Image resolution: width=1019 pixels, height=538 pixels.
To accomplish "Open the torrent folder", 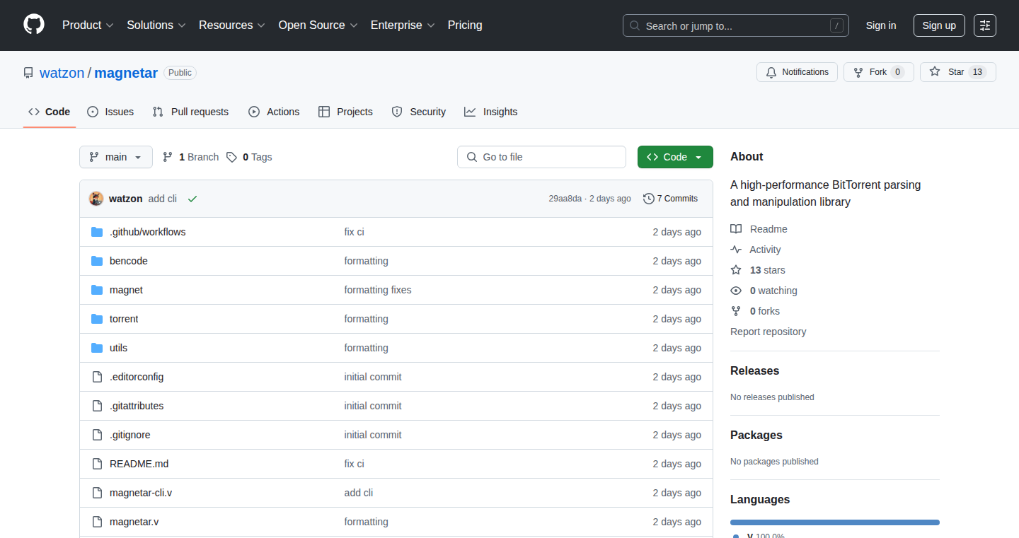I will (124, 319).
